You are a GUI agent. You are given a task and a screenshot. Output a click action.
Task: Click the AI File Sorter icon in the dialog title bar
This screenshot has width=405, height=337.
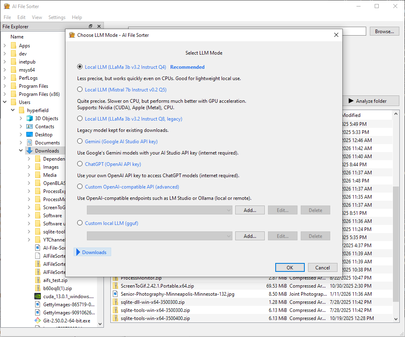tap(72, 35)
